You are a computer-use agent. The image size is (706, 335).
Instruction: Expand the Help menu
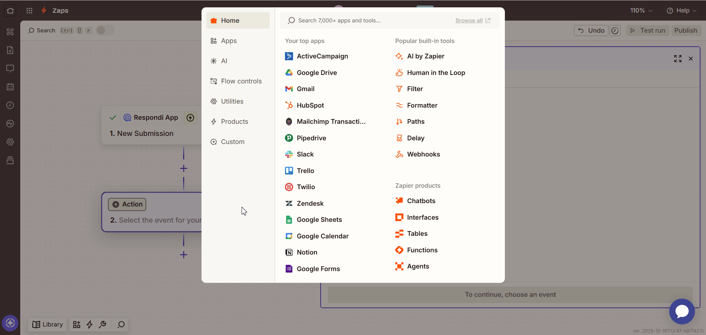682,11
